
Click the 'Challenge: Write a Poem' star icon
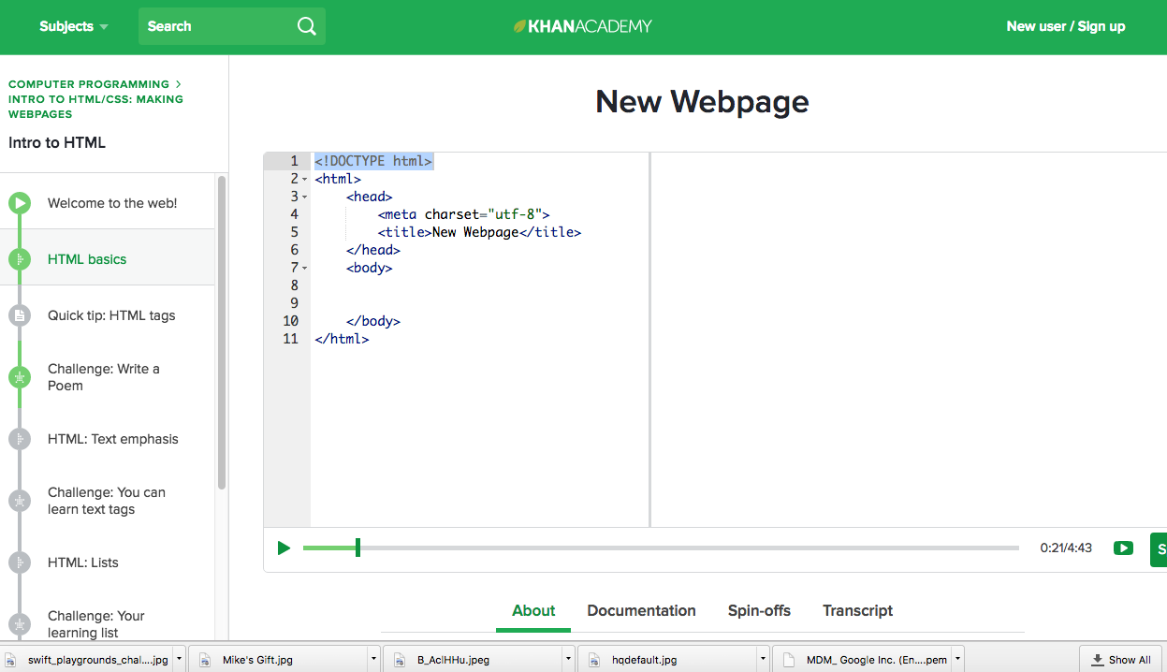click(20, 377)
